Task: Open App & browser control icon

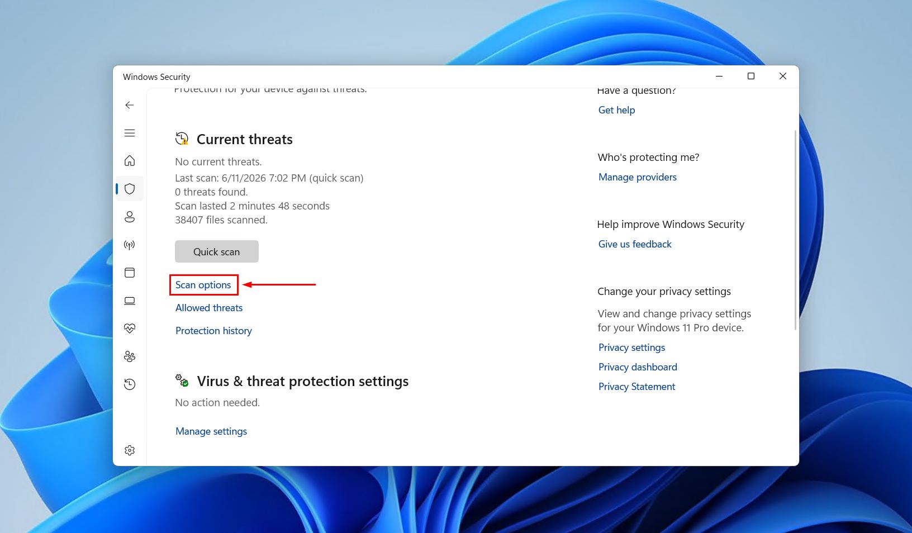Action: [130, 273]
